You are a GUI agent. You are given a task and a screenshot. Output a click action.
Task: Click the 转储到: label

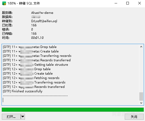pos(7,21)
